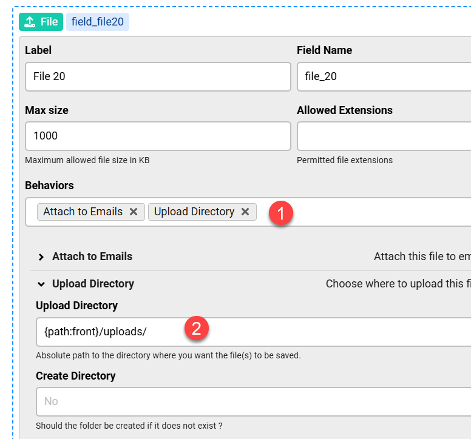
Task: Click 'Choose where to upload this' description
Action: tap(398, 284)
